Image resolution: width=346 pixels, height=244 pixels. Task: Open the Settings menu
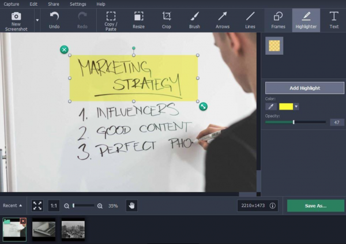pyautogui.click(x=78, y=4)
